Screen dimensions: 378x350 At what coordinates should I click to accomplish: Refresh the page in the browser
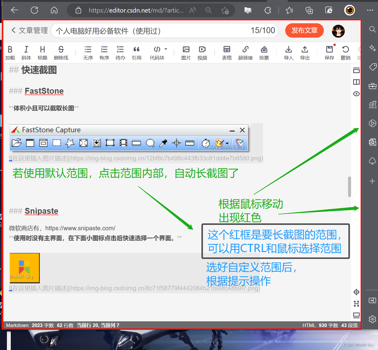tap(34, 10)
